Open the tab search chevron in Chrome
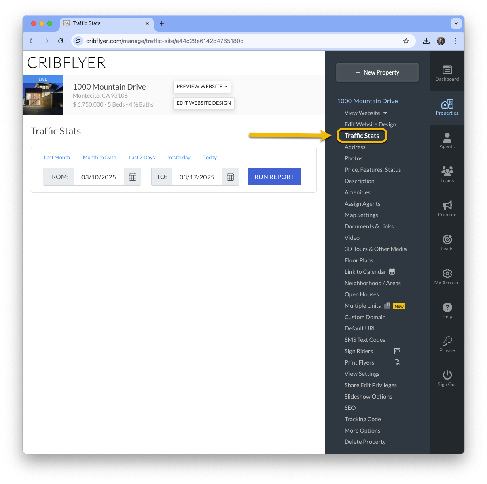 pos(456,23)
